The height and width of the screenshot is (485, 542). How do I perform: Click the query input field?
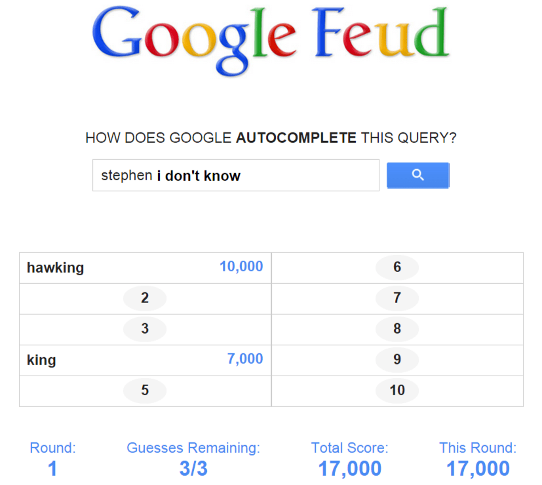coord(235,176)
